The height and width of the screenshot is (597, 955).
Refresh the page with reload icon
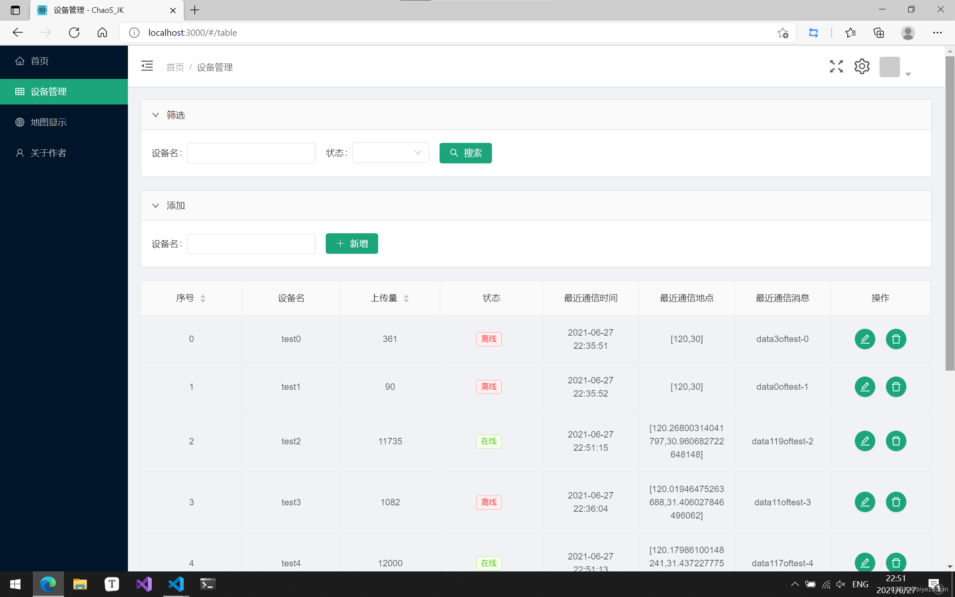point(74,32)
